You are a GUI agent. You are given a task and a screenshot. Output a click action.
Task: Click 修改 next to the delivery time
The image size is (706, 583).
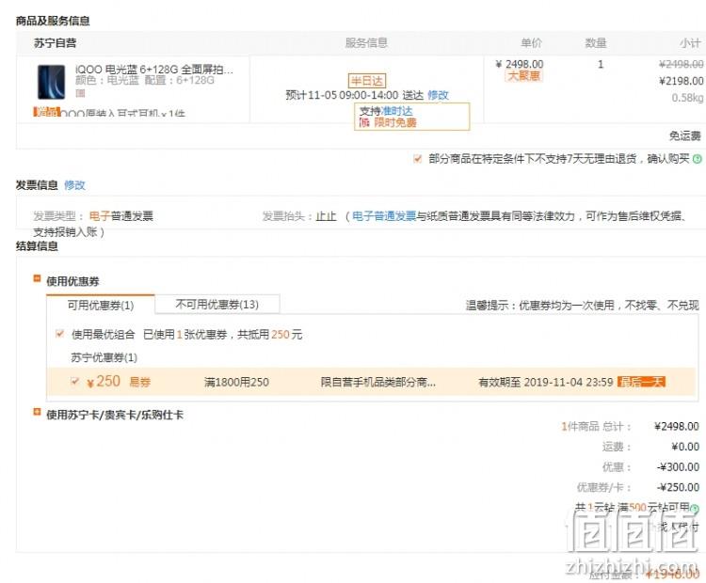tap(438, 95)
